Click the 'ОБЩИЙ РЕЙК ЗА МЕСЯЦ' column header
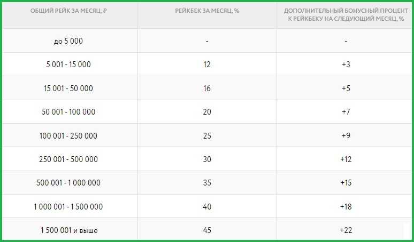Viewport: 414px width, 242px height. [x=68, y=11]
